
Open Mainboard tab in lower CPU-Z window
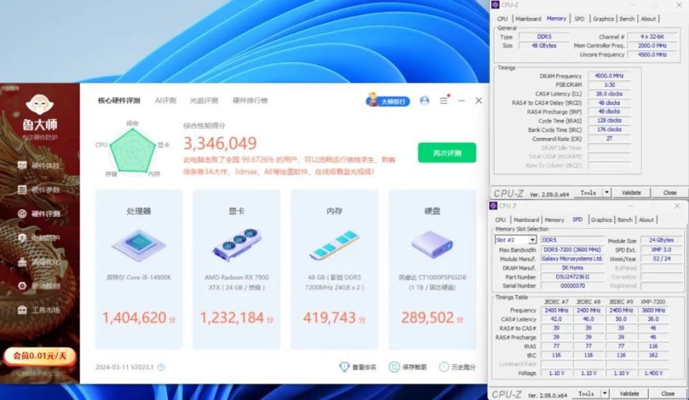526,220
